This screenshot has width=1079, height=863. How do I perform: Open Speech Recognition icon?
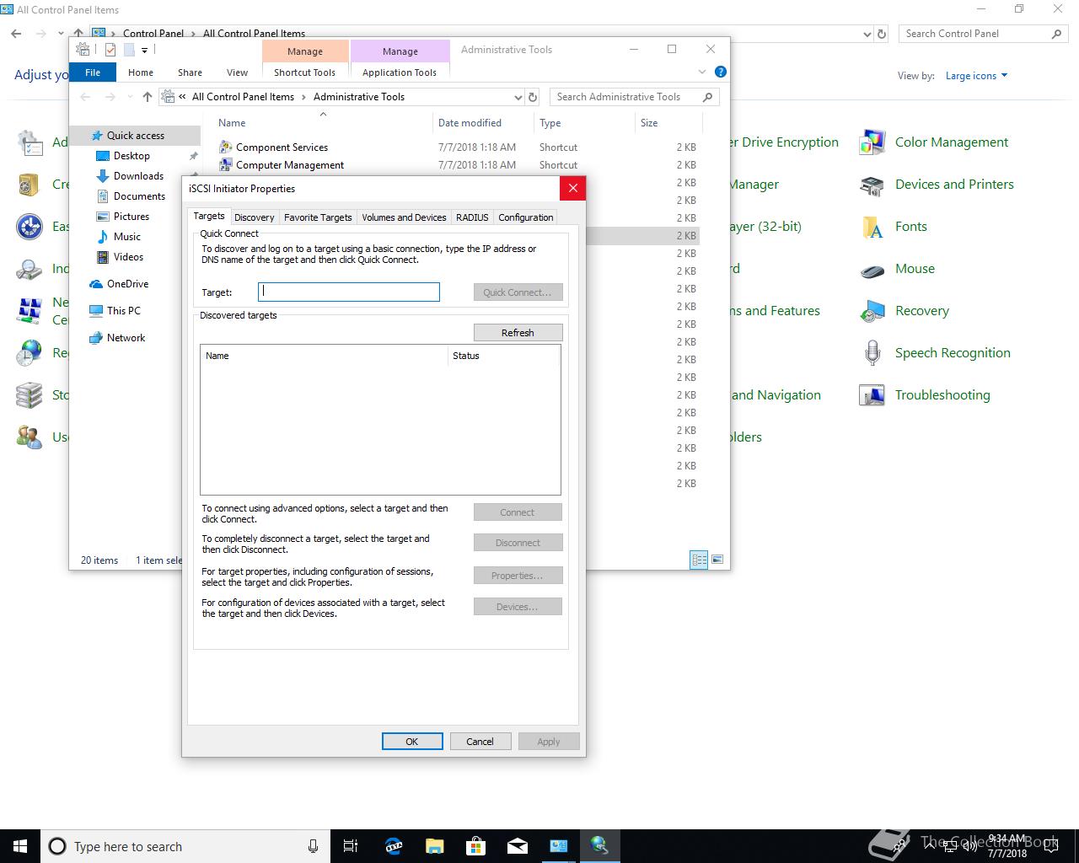click(872, 353)
